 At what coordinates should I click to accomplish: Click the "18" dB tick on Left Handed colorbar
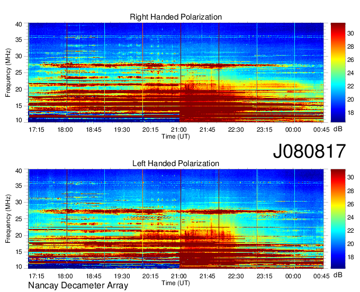(350, 257)
